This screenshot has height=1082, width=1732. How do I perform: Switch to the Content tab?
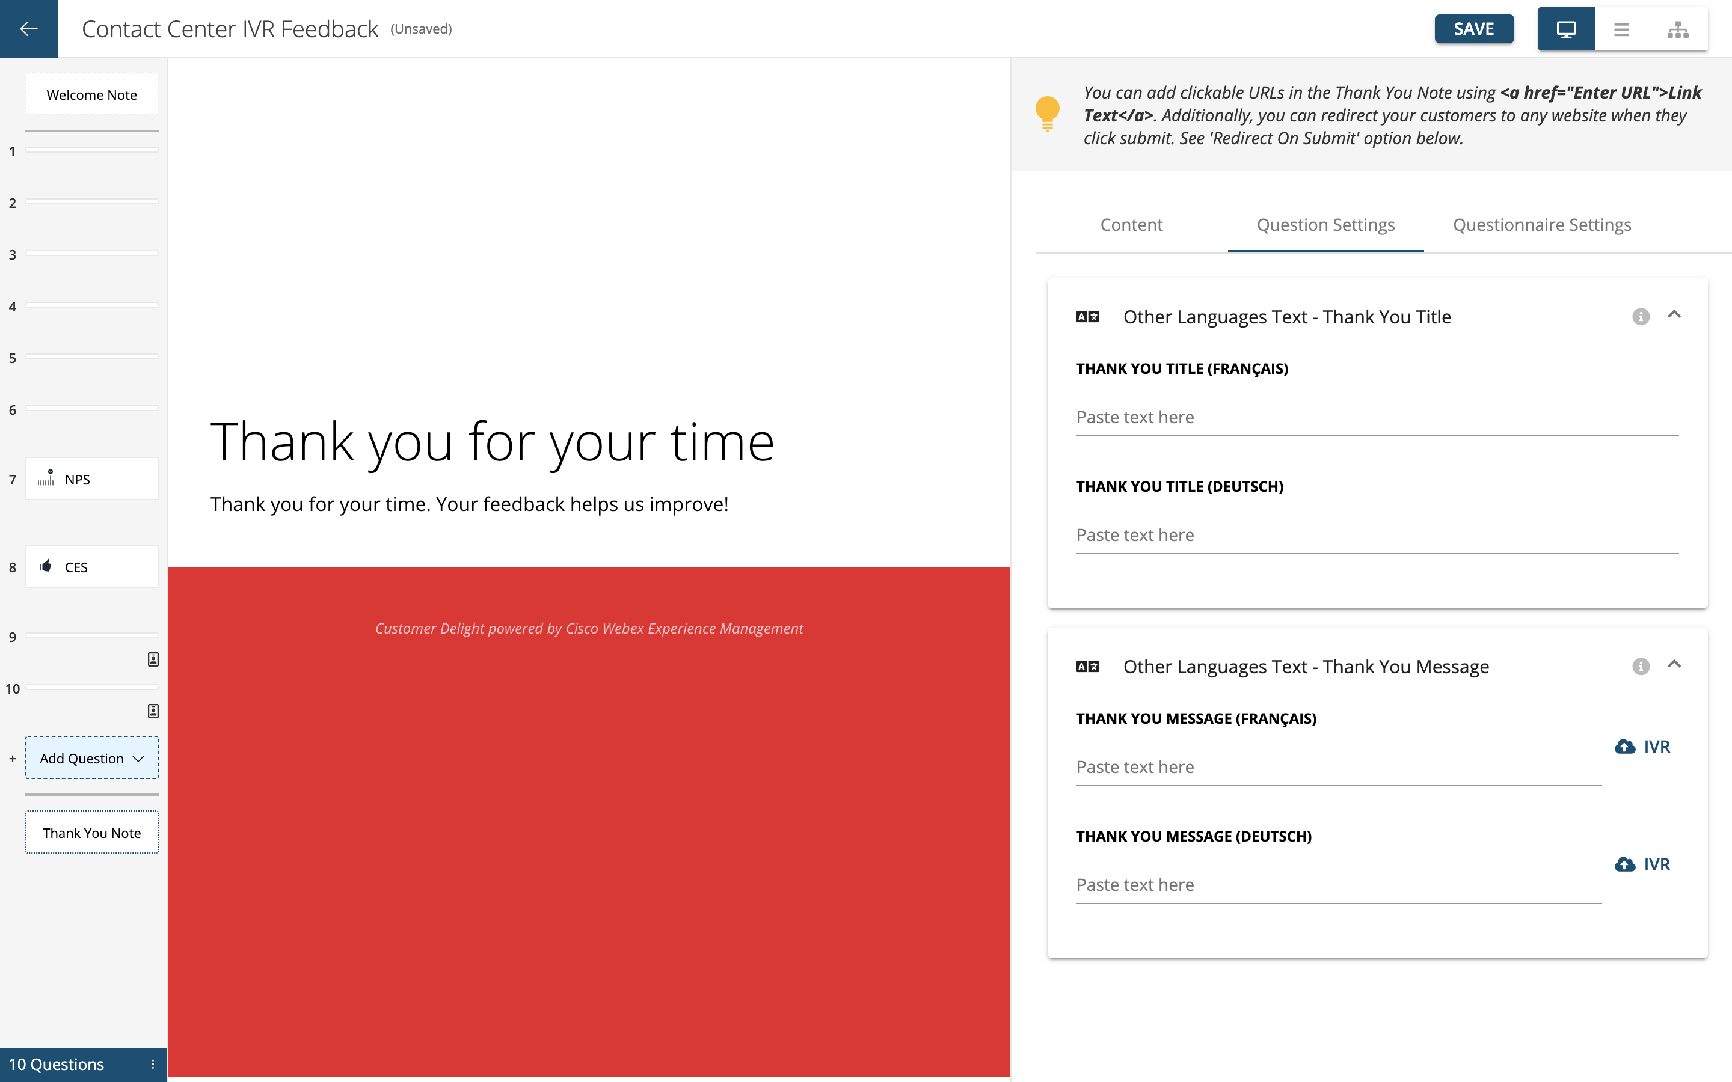[x=1131, y=224]
